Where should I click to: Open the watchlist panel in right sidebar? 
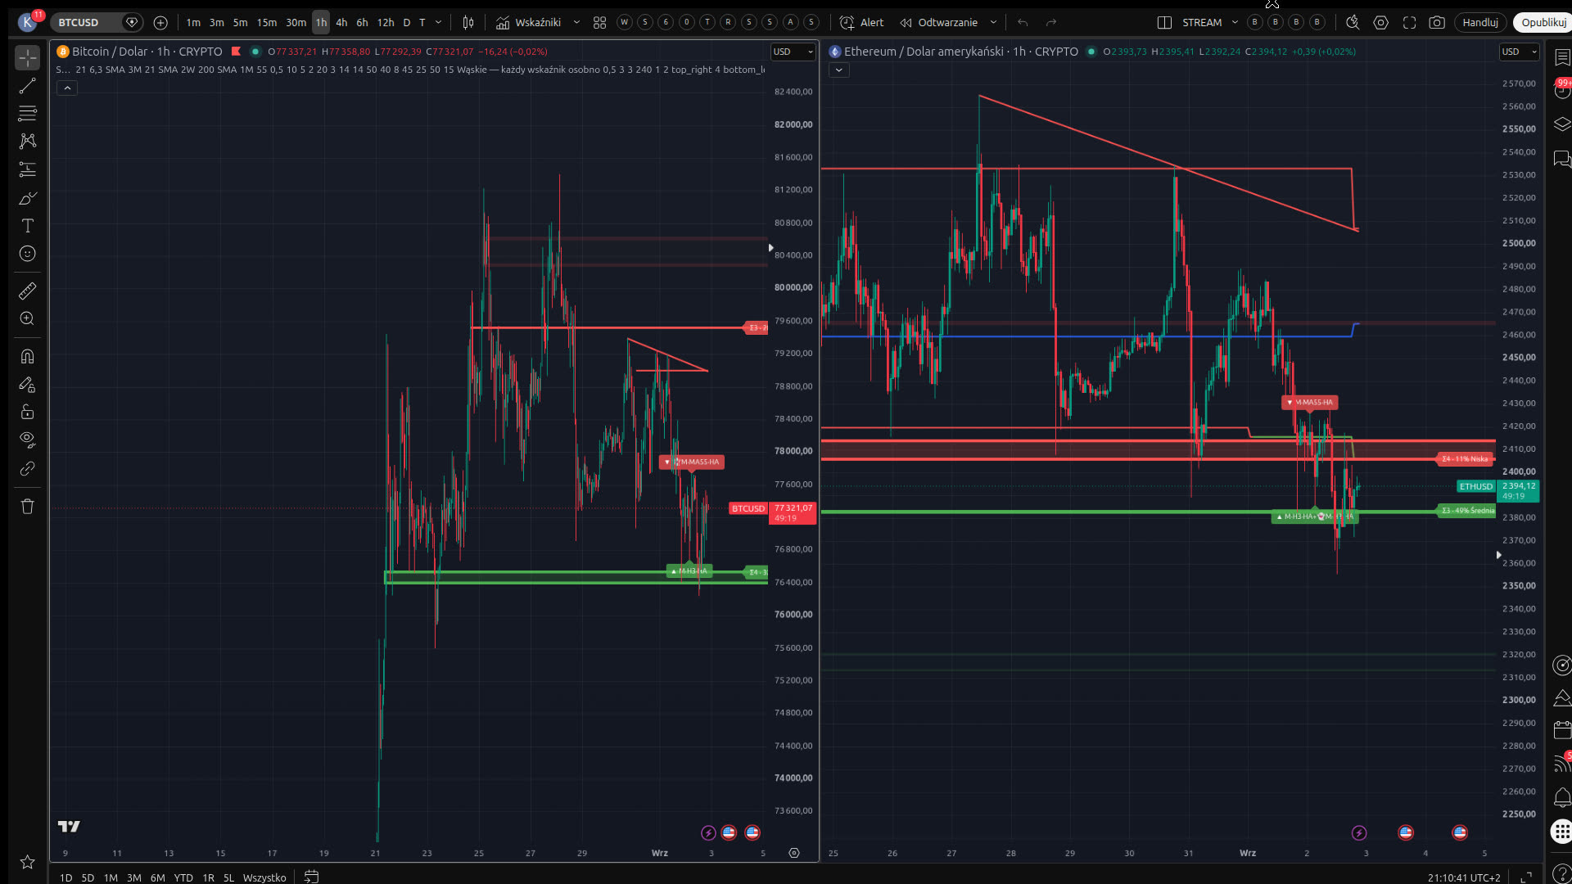point(1562,57)
